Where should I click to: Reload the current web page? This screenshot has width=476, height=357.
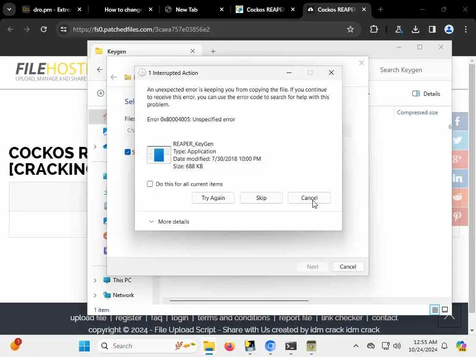(x=44, y=29)
